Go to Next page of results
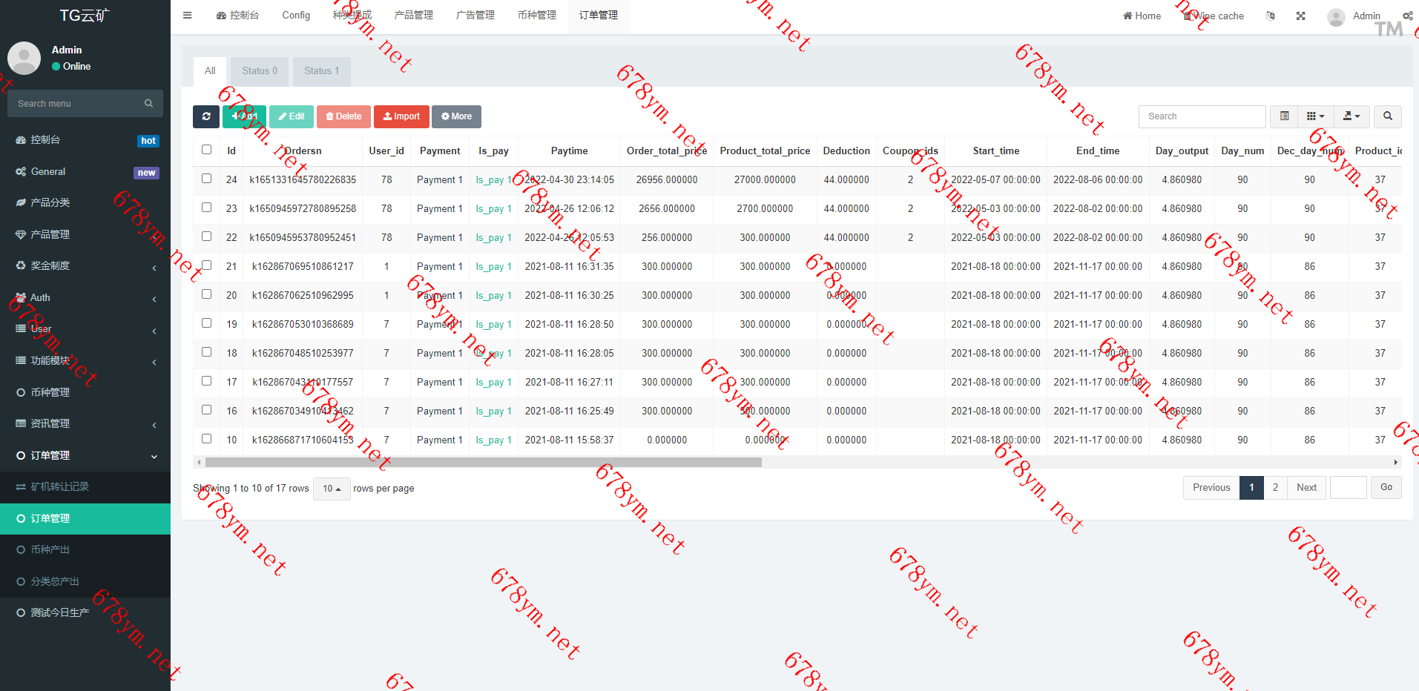The image size is (1419, 691). point(1306,488)
